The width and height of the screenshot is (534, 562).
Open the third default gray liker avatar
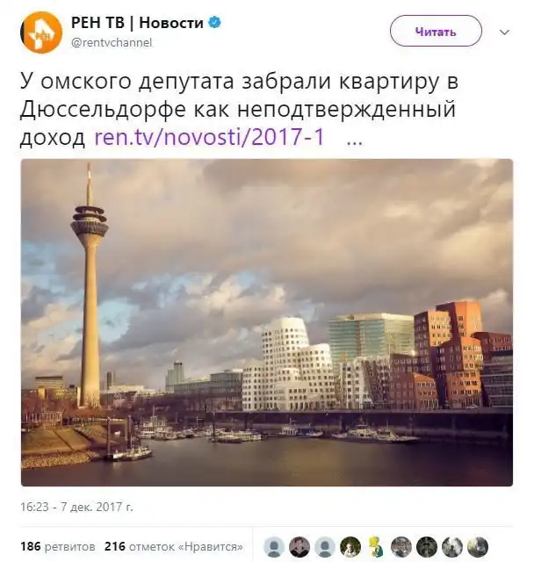[x=325, y=547]
